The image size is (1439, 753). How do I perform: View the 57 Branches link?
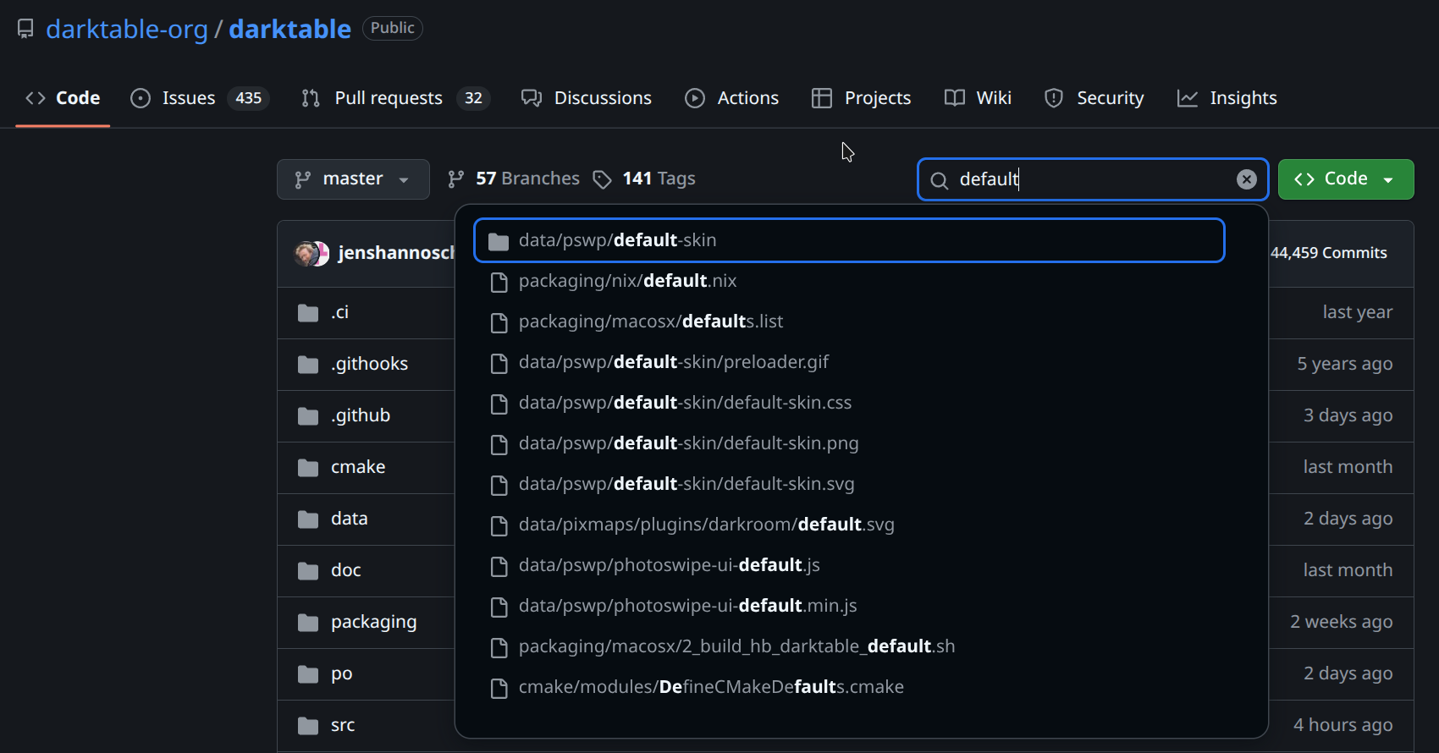point(514,179)
